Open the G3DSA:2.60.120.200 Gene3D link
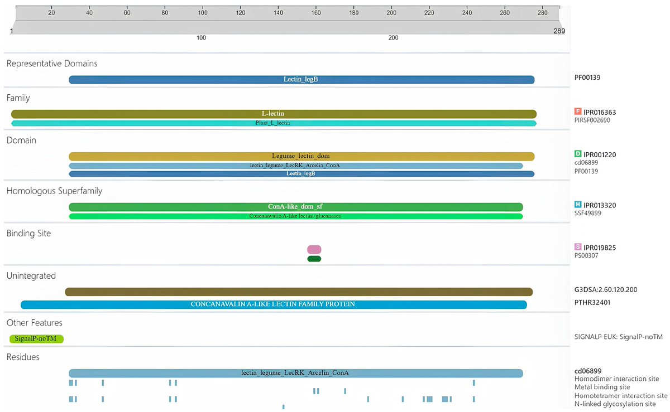670x412 pixels. click(606, 289)
